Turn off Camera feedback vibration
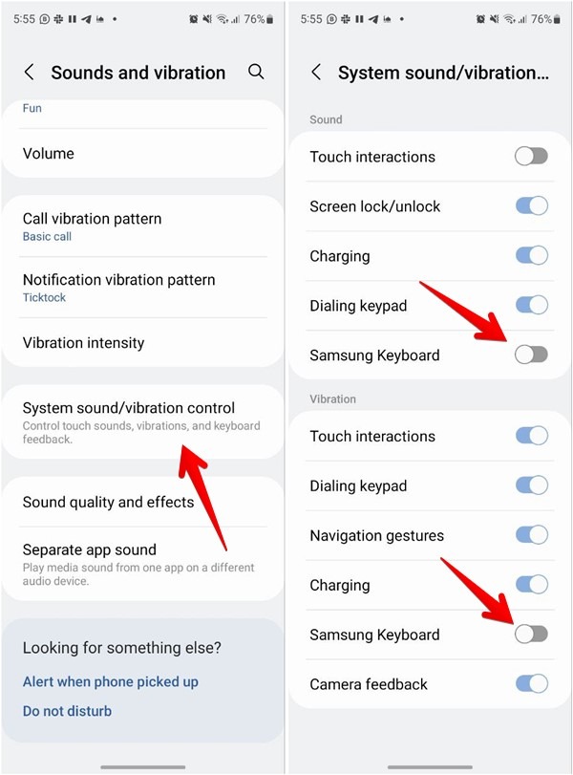The image size is (573, 775). [531, 684]
